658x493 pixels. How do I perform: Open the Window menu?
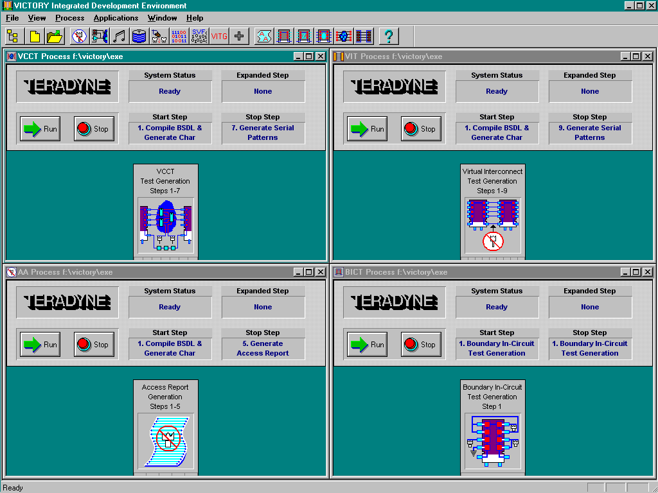click(x=162, y=18)
